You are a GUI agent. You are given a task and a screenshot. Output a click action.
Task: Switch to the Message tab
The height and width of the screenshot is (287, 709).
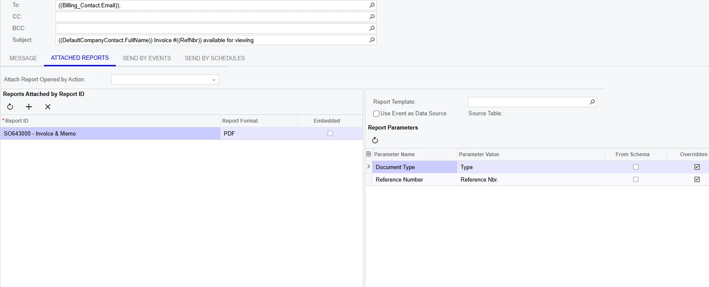[23, 58]
